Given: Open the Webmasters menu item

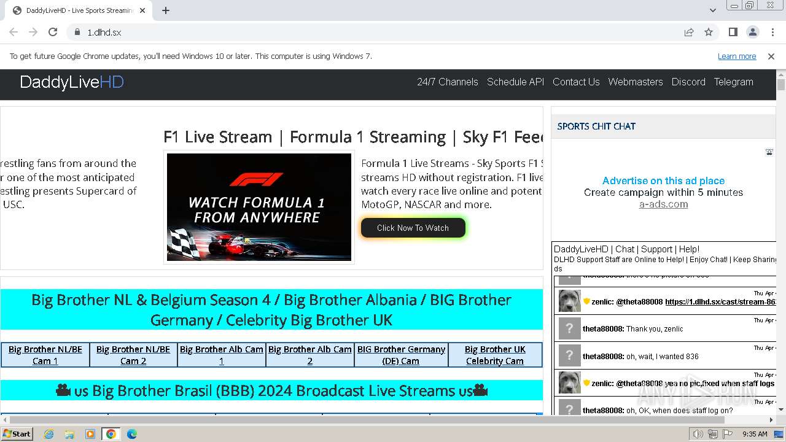Looking at the screenshot, I should 636,82.
